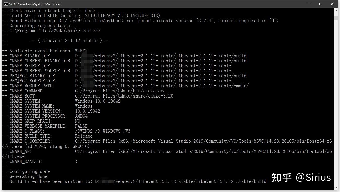
Task: Click the empty vertical scrollbar track
Action: tap(336, 101)
